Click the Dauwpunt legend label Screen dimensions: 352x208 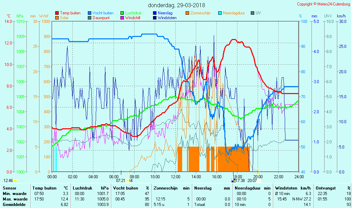coord(102,18)
